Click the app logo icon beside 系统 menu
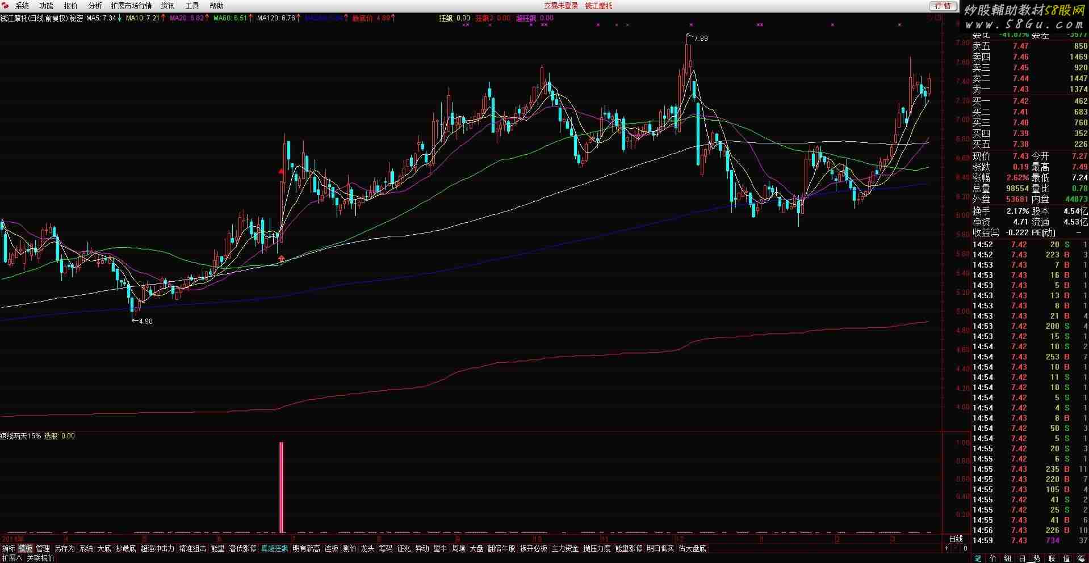This screenshot has width=1089, height=563. coord(6,6)
